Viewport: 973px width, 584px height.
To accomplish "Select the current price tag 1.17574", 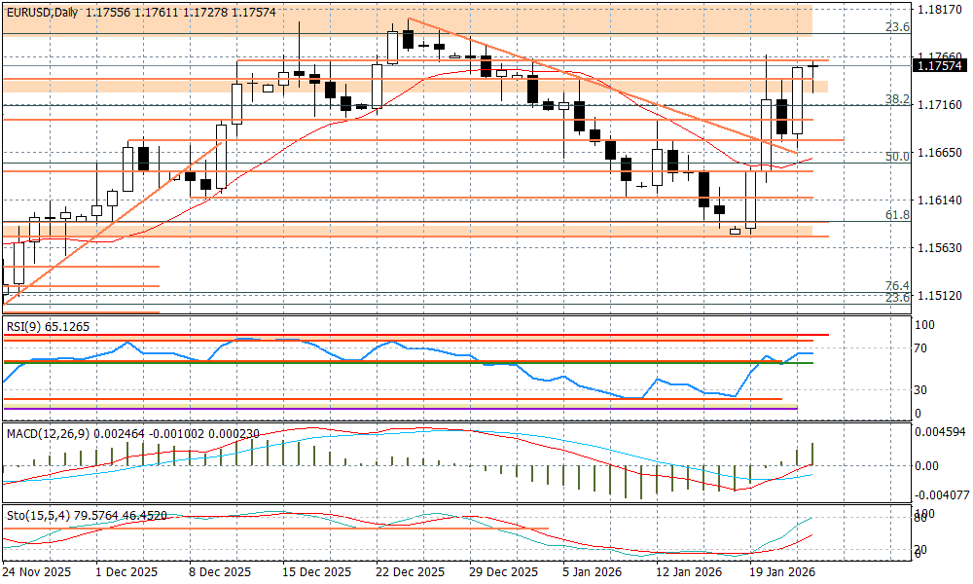I will [940, 66].
